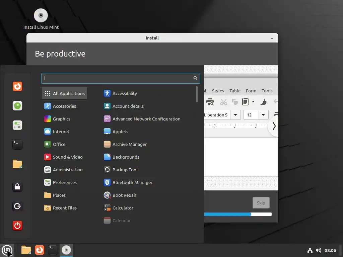Viewport: 343px width, 257px height.
Task: Open the Internet category
Action: 64,132
